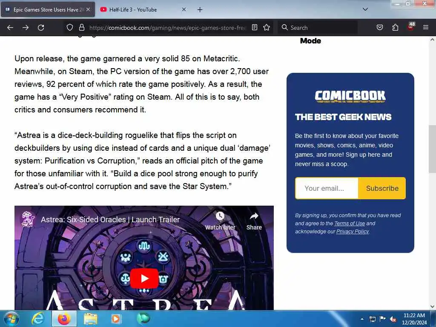Click scrollbar up arrow
The image size is (436, 327).
tap(432, 40)
